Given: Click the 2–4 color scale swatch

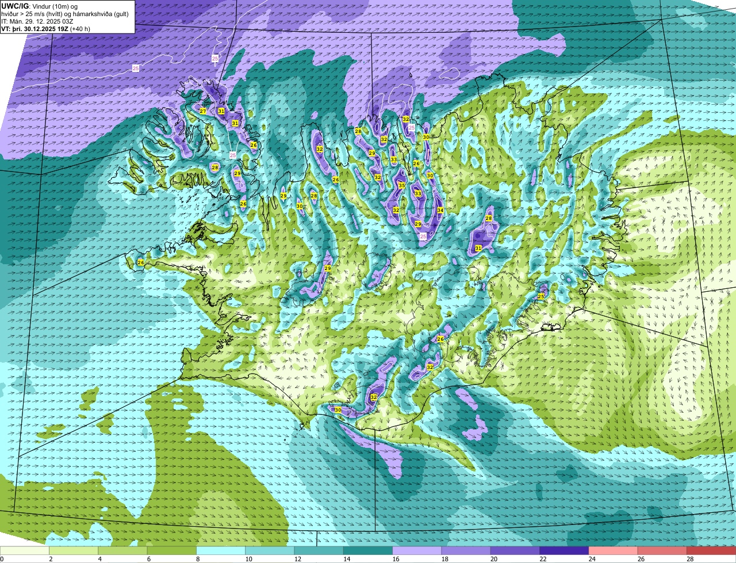Looking at the screenshot, I should (x=74, y=551).
